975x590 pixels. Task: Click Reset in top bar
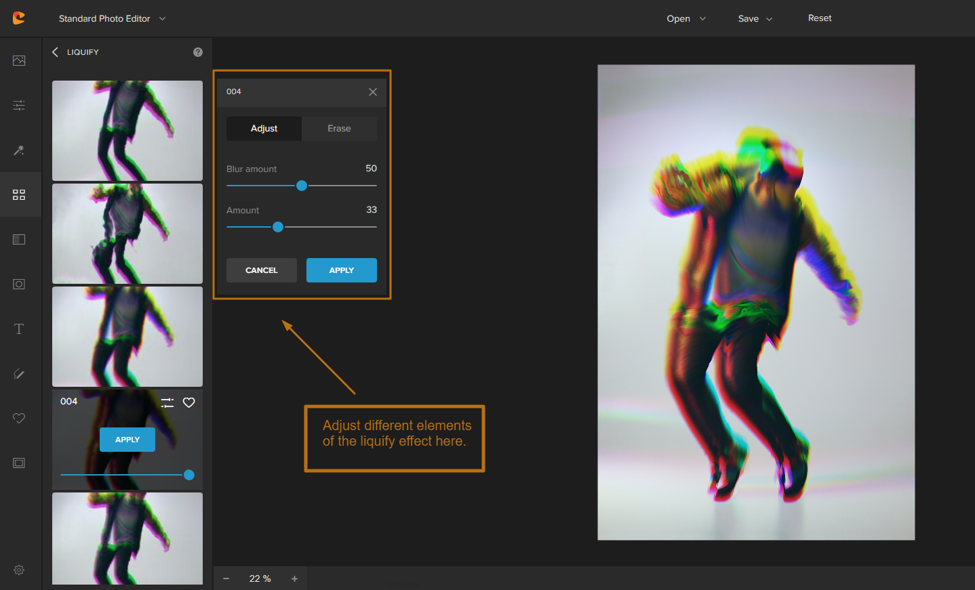point(819,18)
